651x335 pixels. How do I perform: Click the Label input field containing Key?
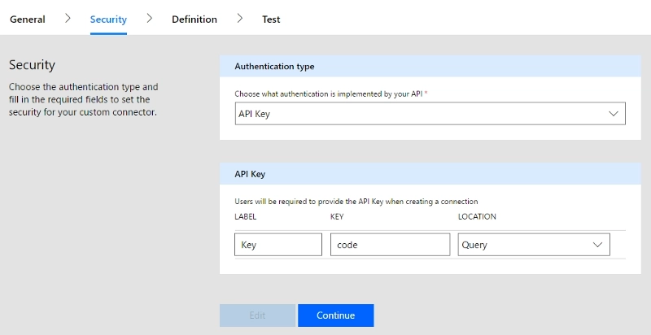coord(278,245)
